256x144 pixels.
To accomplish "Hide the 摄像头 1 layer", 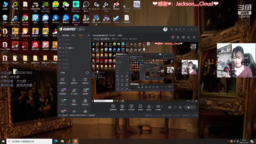I will point(60,48).
